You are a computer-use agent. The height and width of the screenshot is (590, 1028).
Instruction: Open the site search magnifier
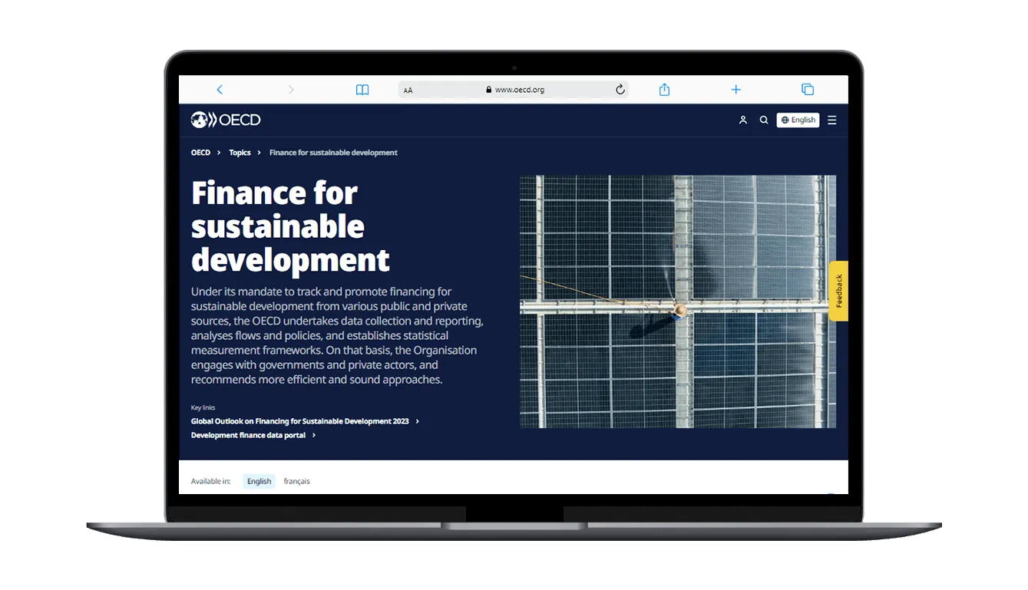pyautogui.click(x=763, y=120)
